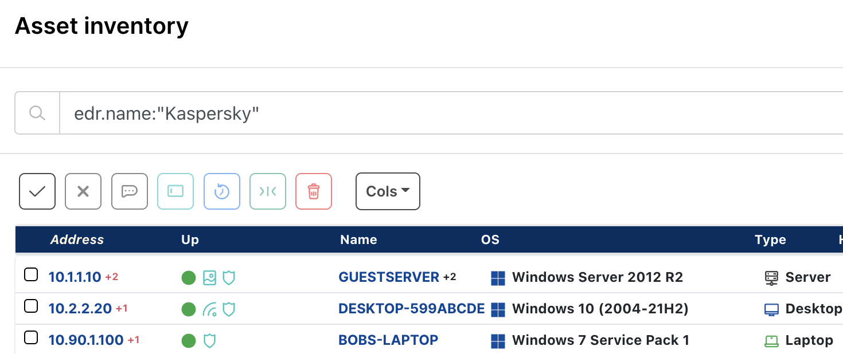The image size is (843, 354).
Task: Open the GUESTSERVER asset link
Action: pos(389,277)
